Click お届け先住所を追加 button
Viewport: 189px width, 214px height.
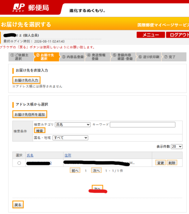tap(30, 114)
